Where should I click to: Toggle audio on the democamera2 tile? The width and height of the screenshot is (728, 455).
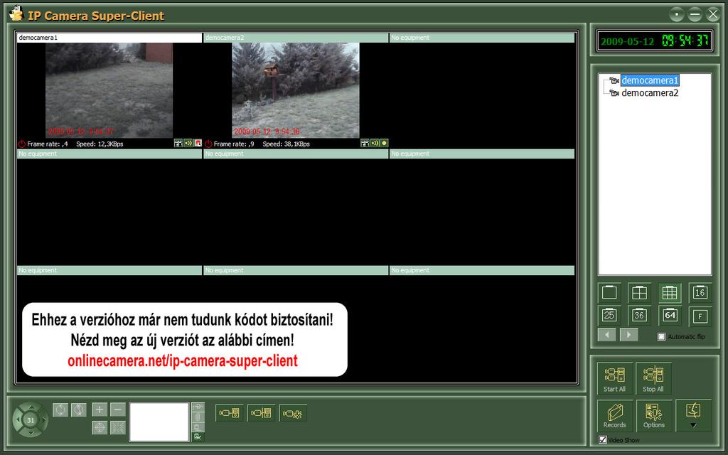pos(375,143)
